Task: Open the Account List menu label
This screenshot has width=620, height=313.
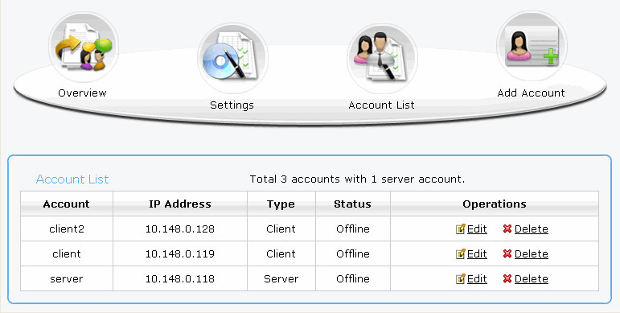Action: coord(381,105)
